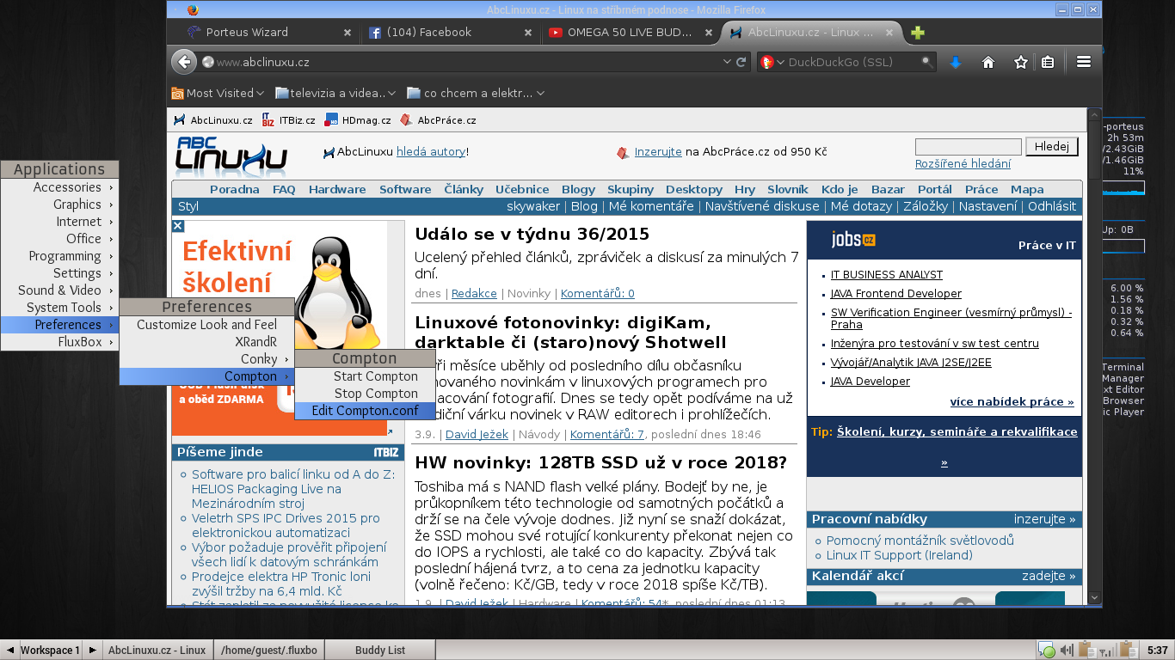Expand the Sound & Video submenu
Viewport: 1175px width, 660px height.
(59, 290)
